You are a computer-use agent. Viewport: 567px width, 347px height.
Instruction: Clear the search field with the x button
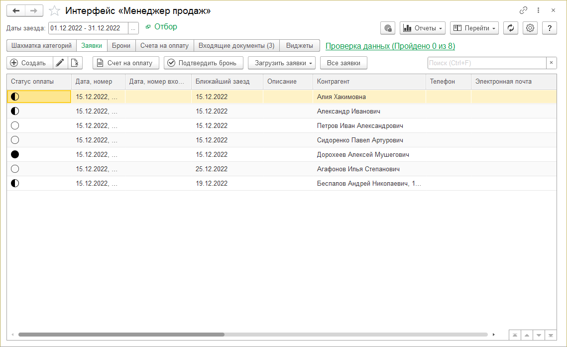pos(551,63)
